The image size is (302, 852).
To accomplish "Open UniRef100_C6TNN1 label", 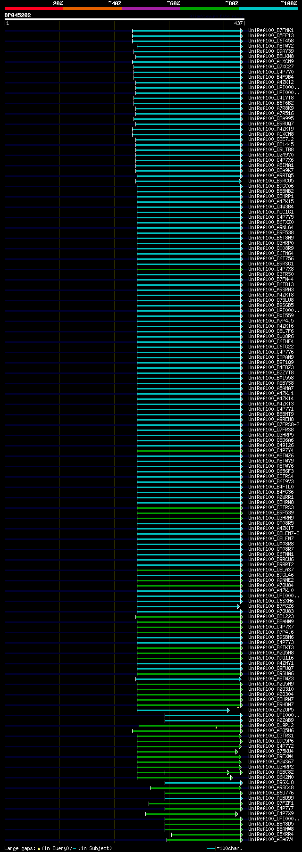I will 271,554.
